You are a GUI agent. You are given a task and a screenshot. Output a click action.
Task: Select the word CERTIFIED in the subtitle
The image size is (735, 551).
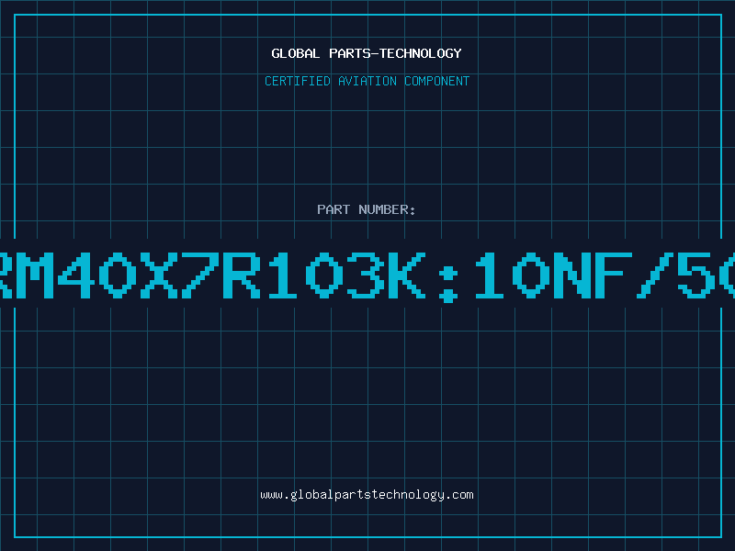click(x=298, y=81)
